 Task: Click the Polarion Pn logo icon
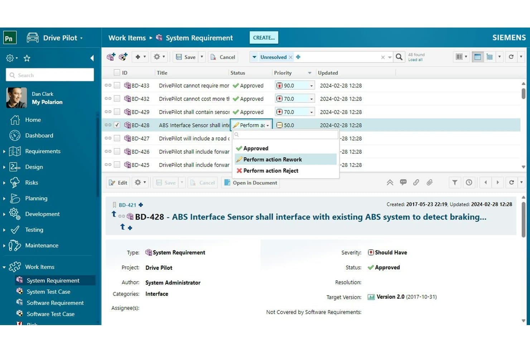tap(10, 38)
